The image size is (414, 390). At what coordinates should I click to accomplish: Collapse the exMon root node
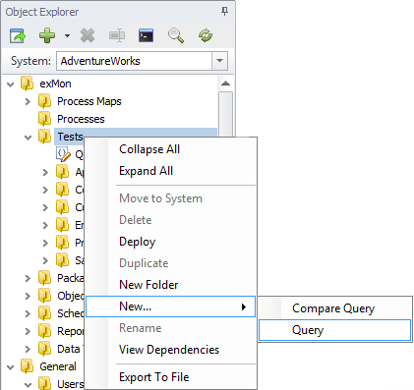[x=11, y=84]
